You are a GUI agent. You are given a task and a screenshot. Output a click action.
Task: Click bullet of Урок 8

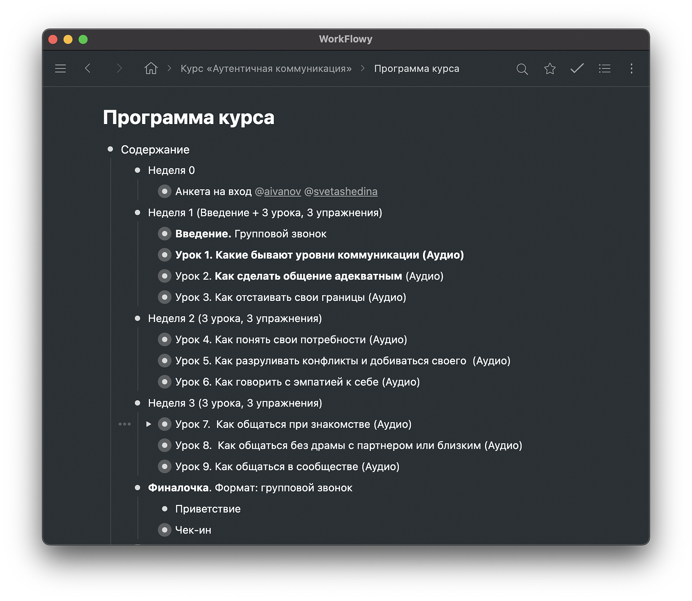(164, 446)
